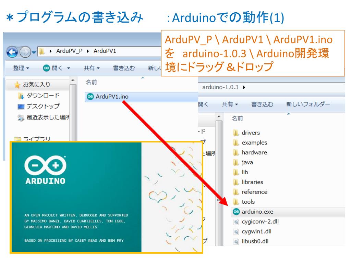Select the libraries folder icon
The height and width of the screenshot is (263, 351).
pyautogui.click(x=236, y=182)
